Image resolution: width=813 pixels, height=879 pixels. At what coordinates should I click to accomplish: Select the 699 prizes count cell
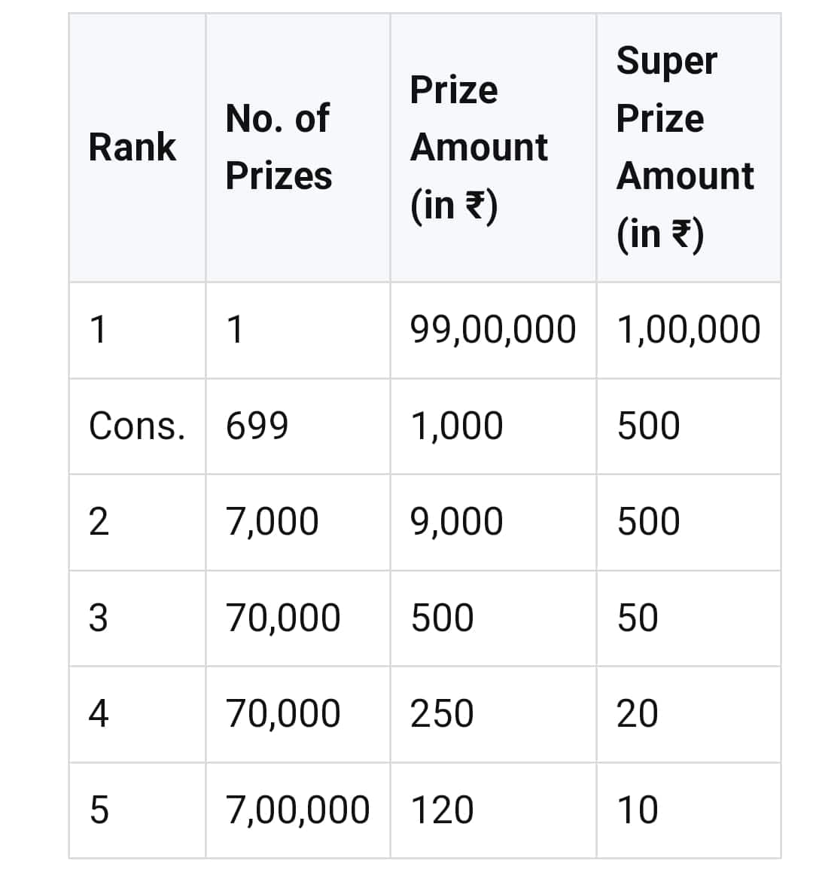298,426
